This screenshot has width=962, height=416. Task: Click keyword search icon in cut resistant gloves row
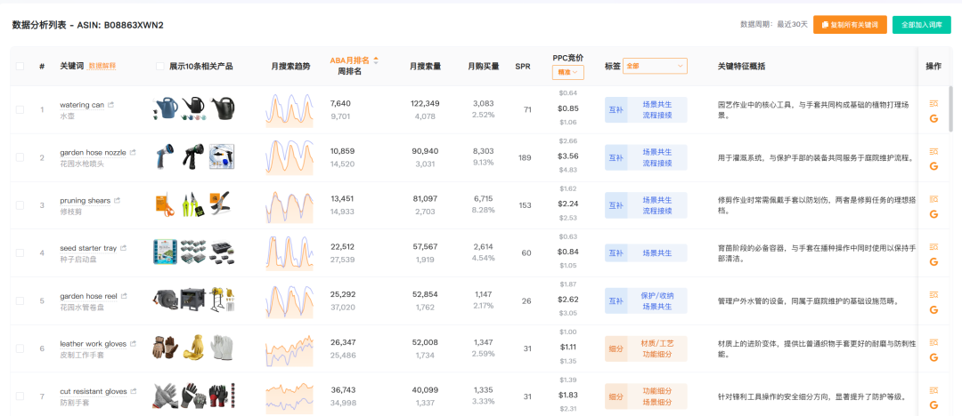pos(933,390)
